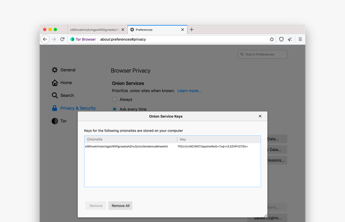The image size is (345, 222).
Task: Select Ask every time radio option
Action: pyautogui.click(x=115, y=109)
